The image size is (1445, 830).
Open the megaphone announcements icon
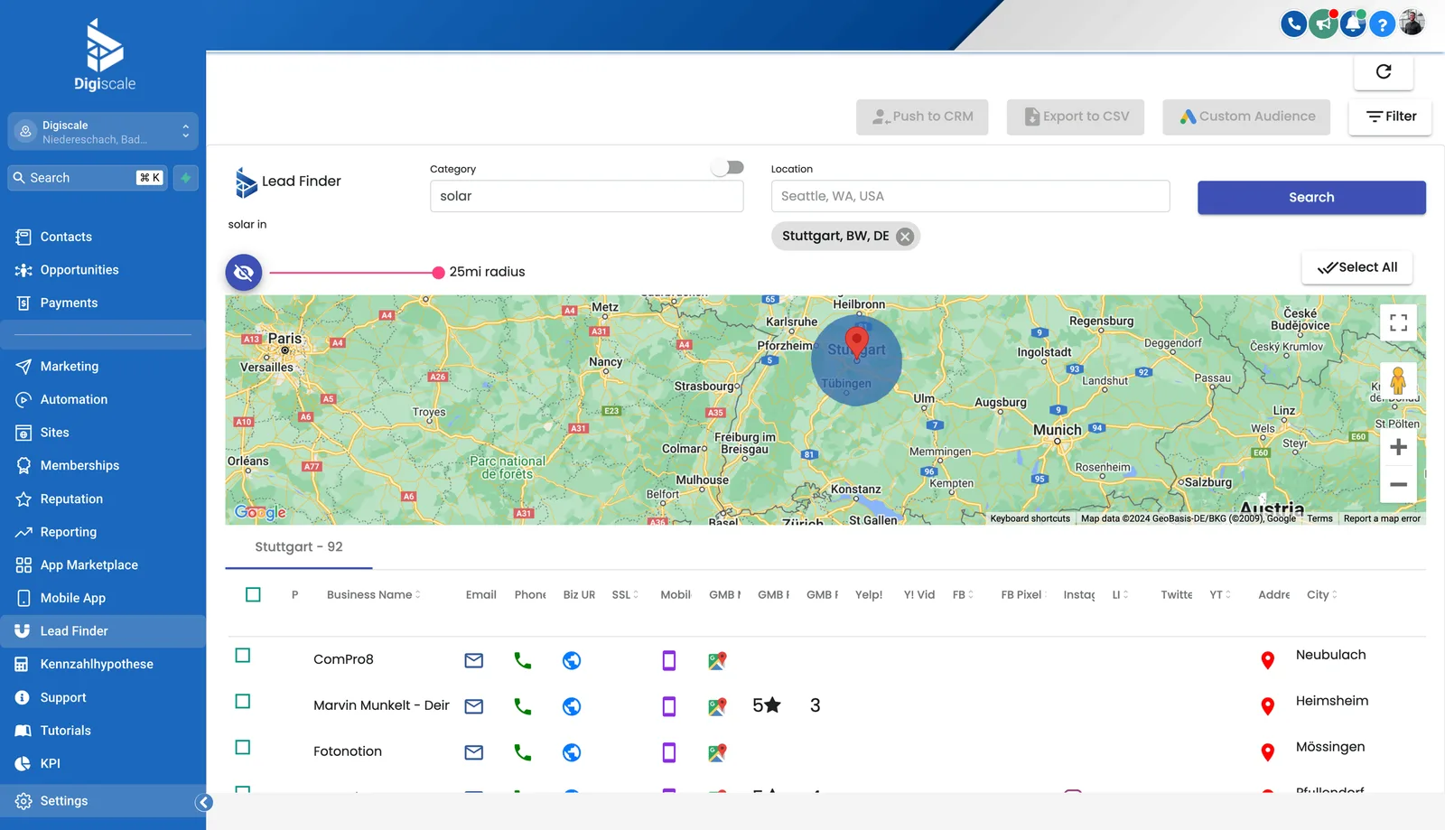pyautogui.click(x=1323, y=23)
